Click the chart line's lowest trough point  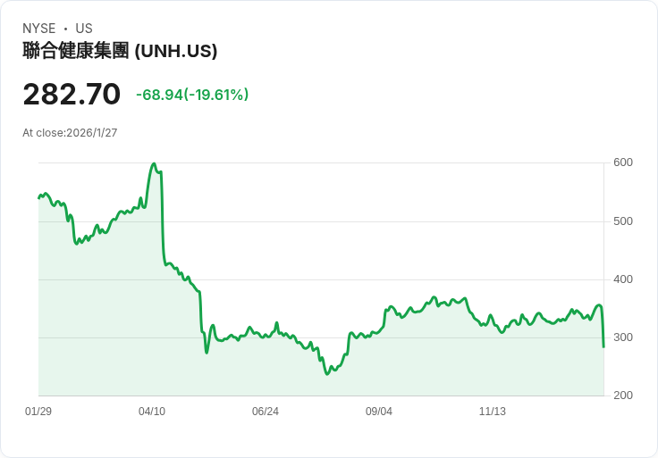click(x=327, y=373)
